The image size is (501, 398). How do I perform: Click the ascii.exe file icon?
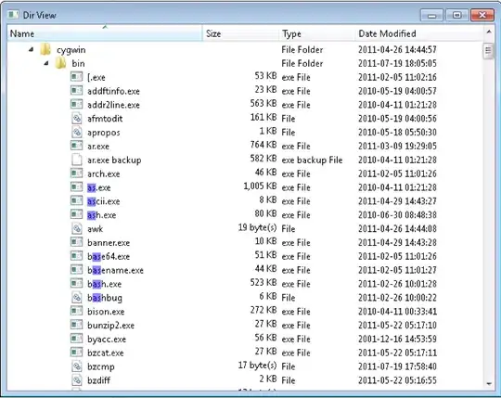(77, 200)
